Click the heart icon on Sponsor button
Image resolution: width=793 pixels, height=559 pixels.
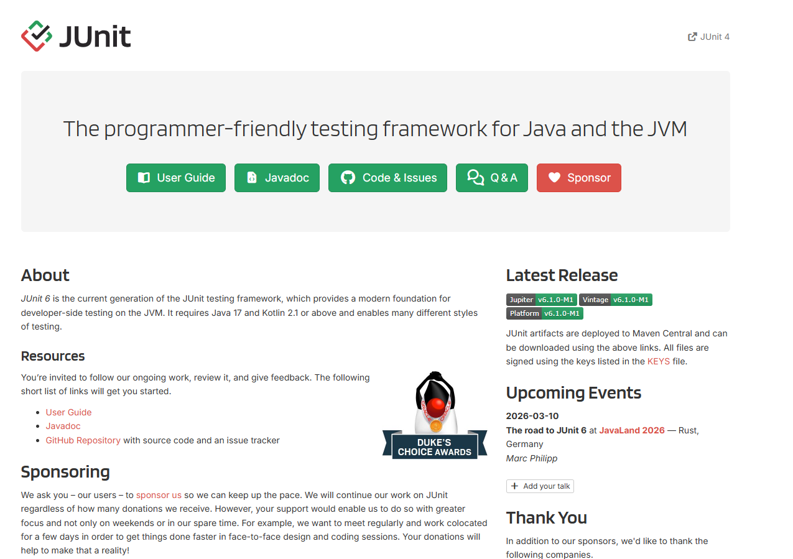[554, 178]
